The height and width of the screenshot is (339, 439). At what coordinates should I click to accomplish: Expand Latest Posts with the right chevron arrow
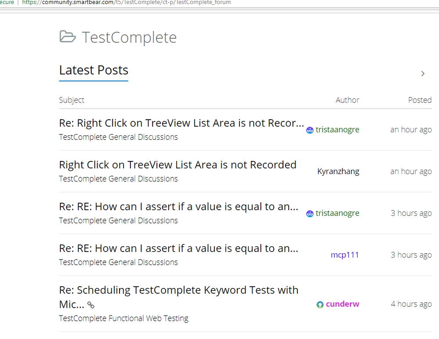point(423,73)
